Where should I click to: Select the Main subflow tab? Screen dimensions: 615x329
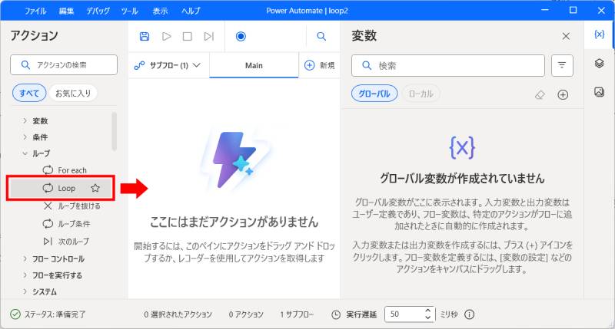pos(254,65)
